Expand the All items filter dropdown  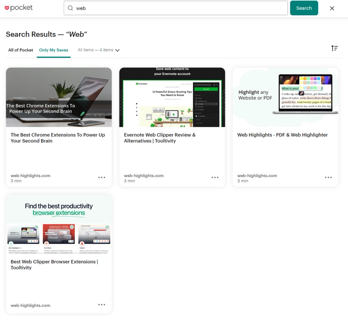pyautogui.click(x=98, y=50)
